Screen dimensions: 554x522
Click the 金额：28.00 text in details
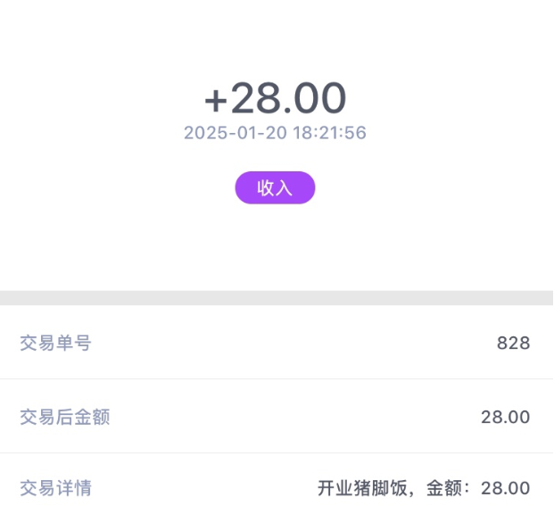tap(478, 488)
